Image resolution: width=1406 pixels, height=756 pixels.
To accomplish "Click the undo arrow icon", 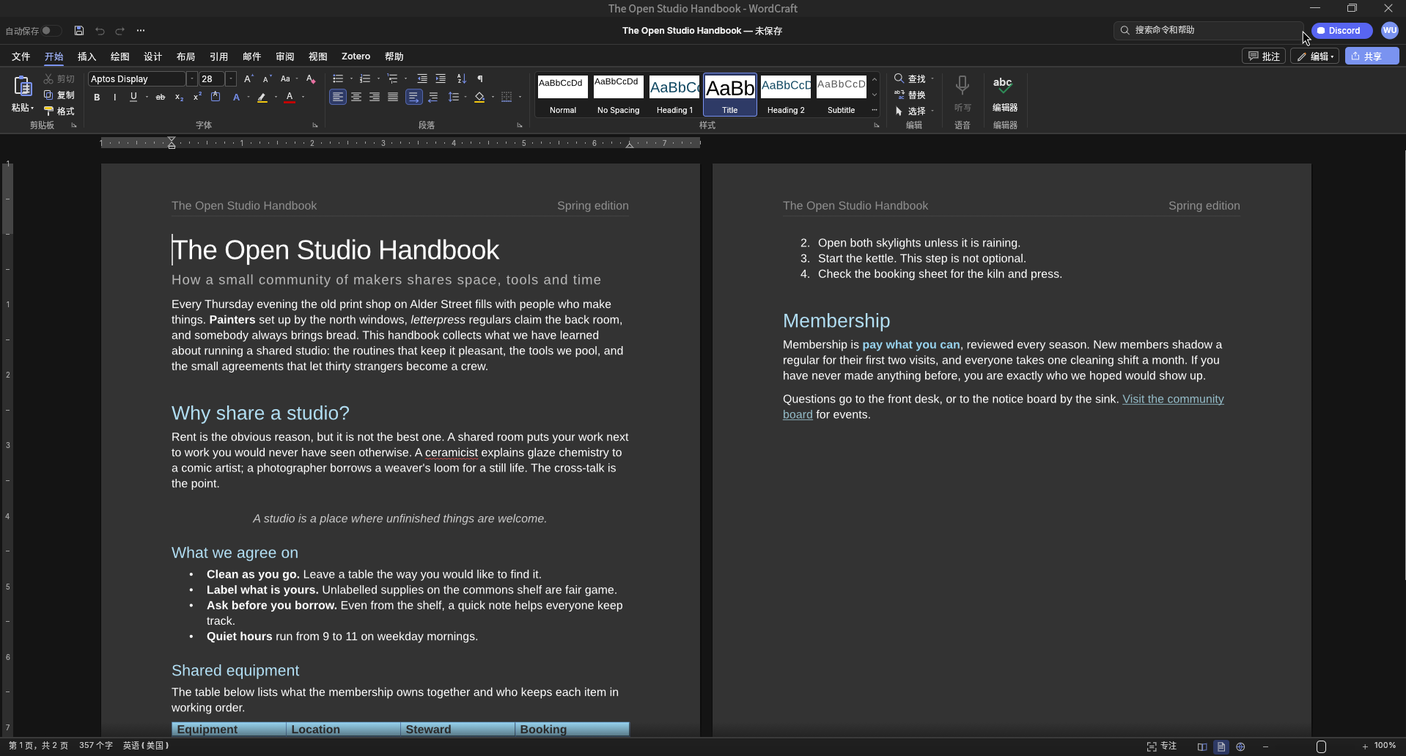I will coord(100,31).
